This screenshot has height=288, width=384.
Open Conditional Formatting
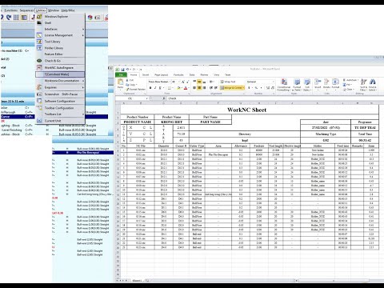tap(284, 85)
